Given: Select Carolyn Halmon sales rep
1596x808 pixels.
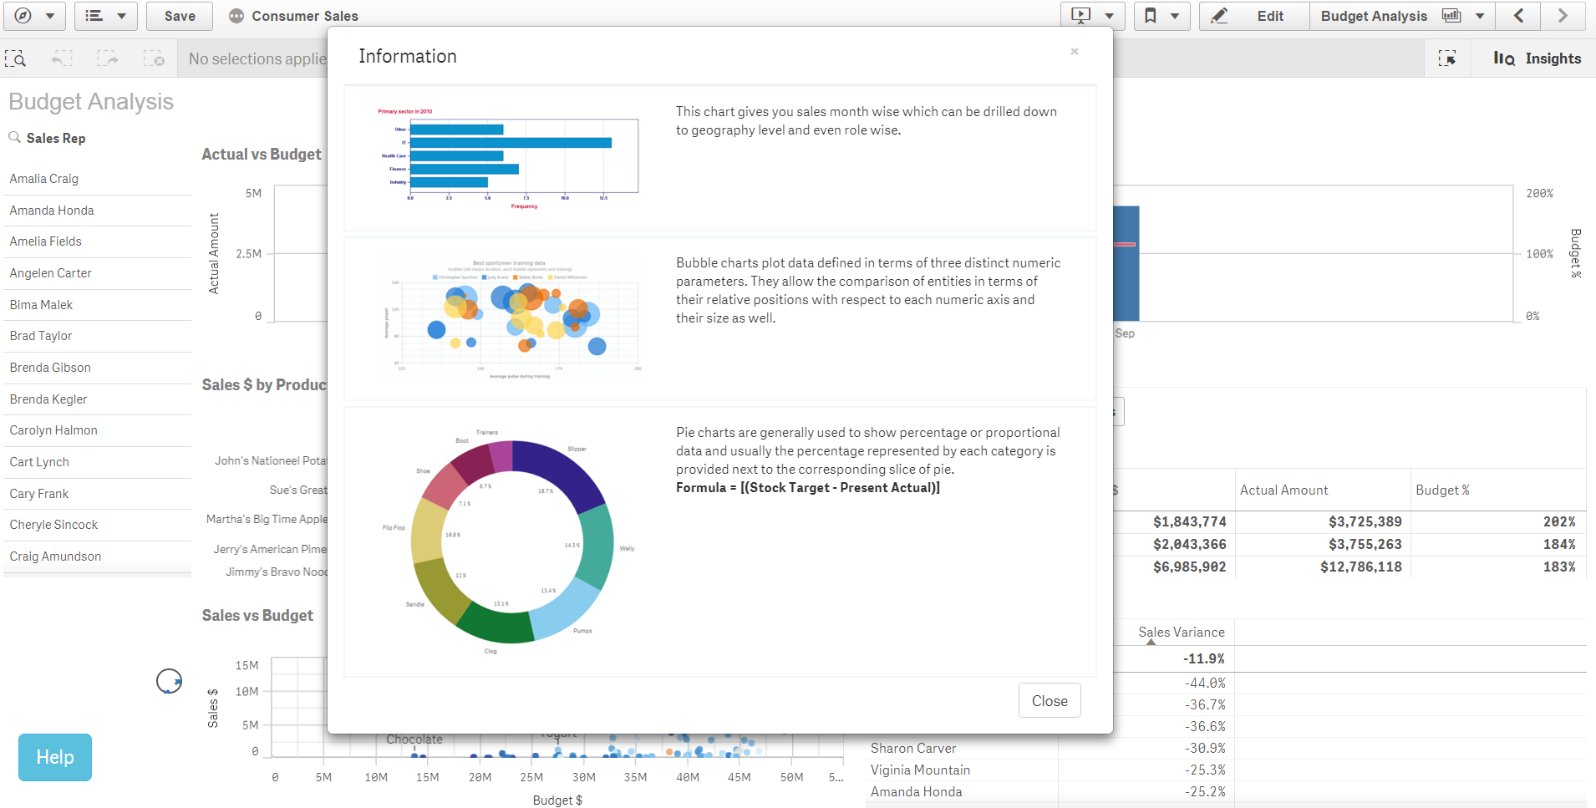Looking at the screenshot, I should point(97,430).
